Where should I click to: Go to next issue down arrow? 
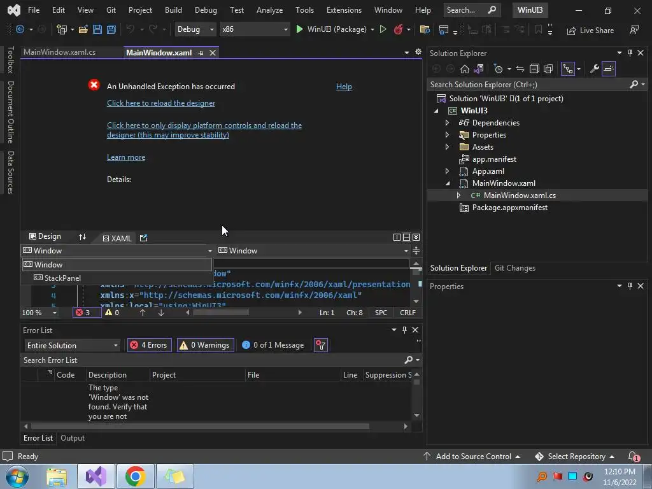161,312
